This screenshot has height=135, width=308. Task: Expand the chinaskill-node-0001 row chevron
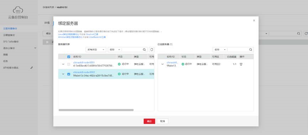point(63,64)
